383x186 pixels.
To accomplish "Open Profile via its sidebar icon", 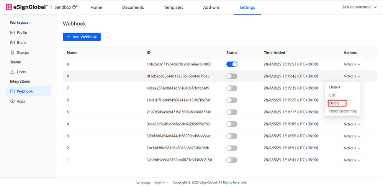I will pos(12,33).
